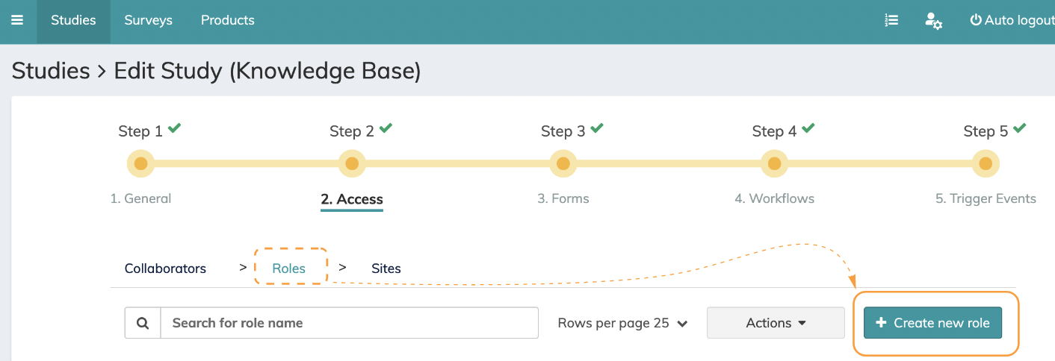Viewport: 1055px width, 361px height.
Task: Switch to the Surveys menu
Action: 148,21
